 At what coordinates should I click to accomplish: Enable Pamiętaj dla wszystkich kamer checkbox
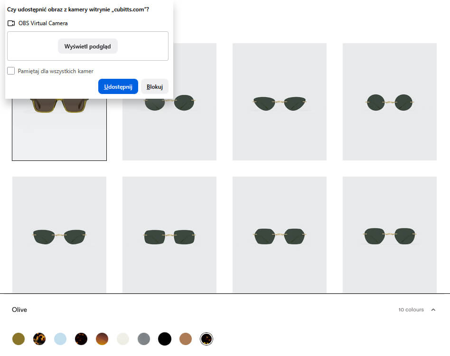click(x=11, y=71)
